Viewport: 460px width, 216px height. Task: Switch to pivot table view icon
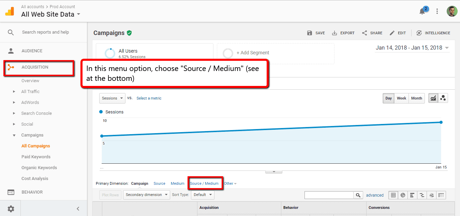click(441, 195)
